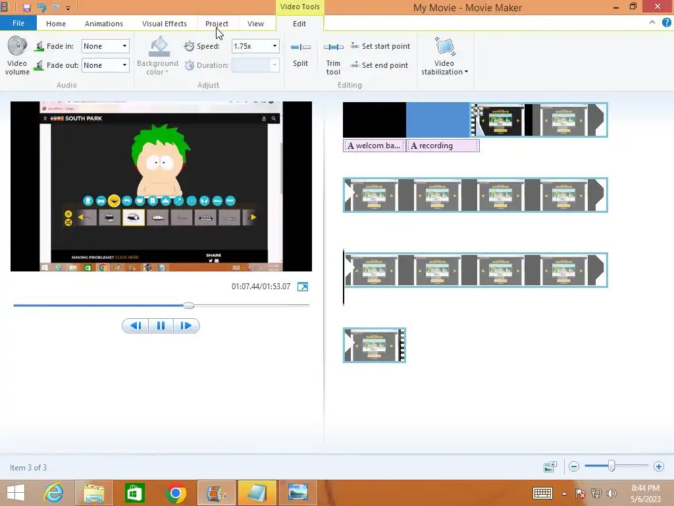Select the Edit tab under Video Tools
This screenshot has height=506, width=674.
[299, 24]
